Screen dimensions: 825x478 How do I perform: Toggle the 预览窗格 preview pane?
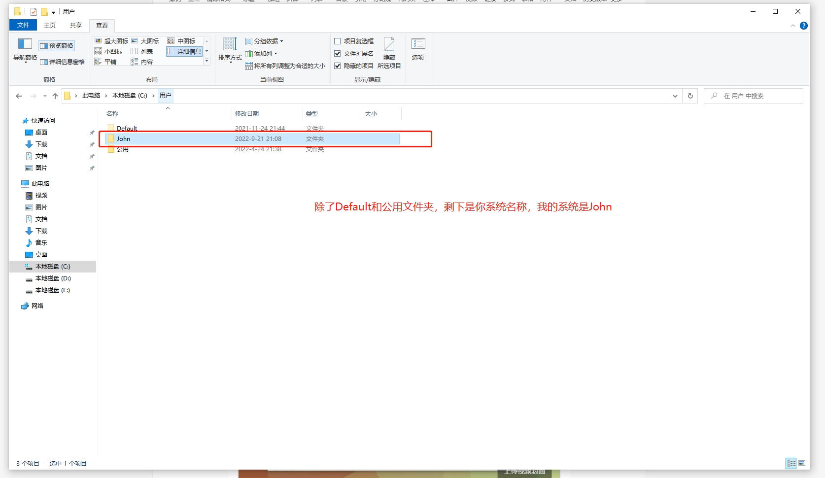(x=57, y=46)
